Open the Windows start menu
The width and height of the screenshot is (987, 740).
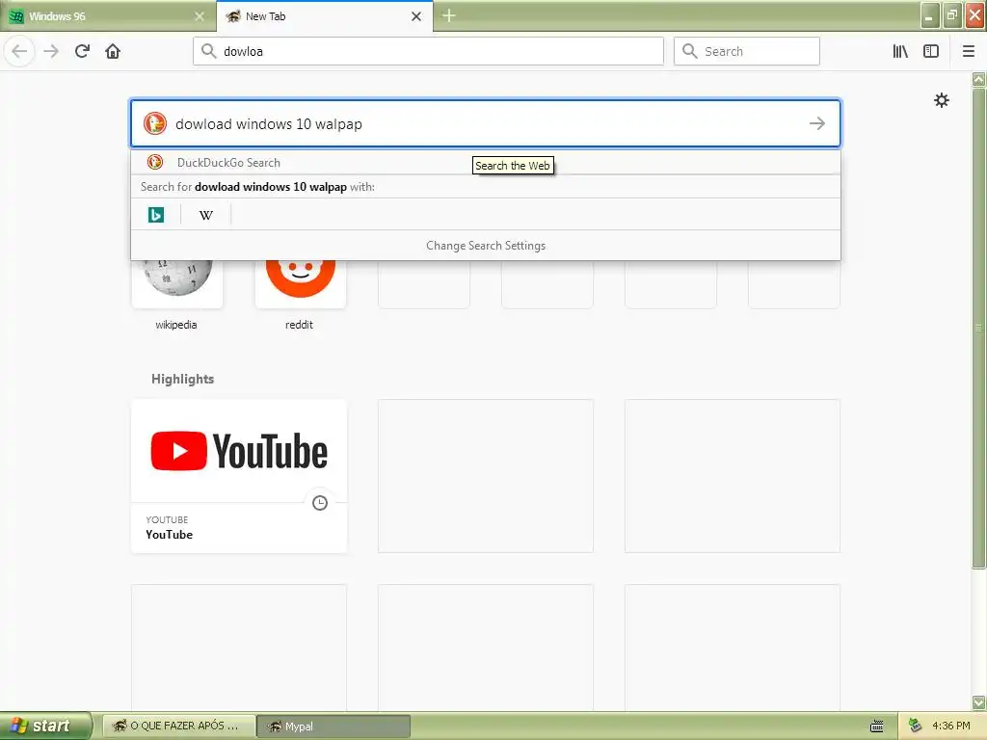point(45,726)
